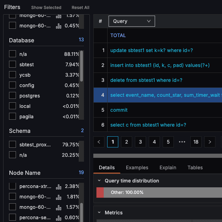Go to previous page using left arrow
222x222 pixels.
tap(99, 142)
